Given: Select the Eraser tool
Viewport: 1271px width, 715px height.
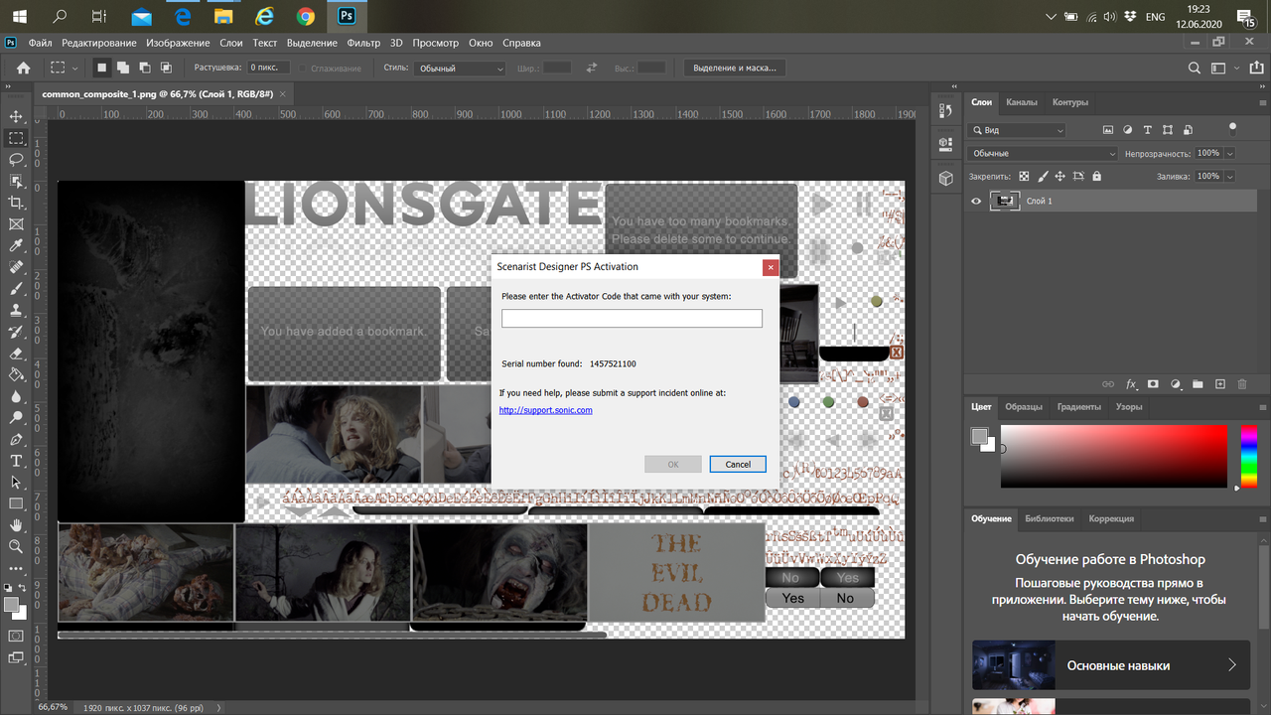Looking at the screenshot, I should [16, 354].
